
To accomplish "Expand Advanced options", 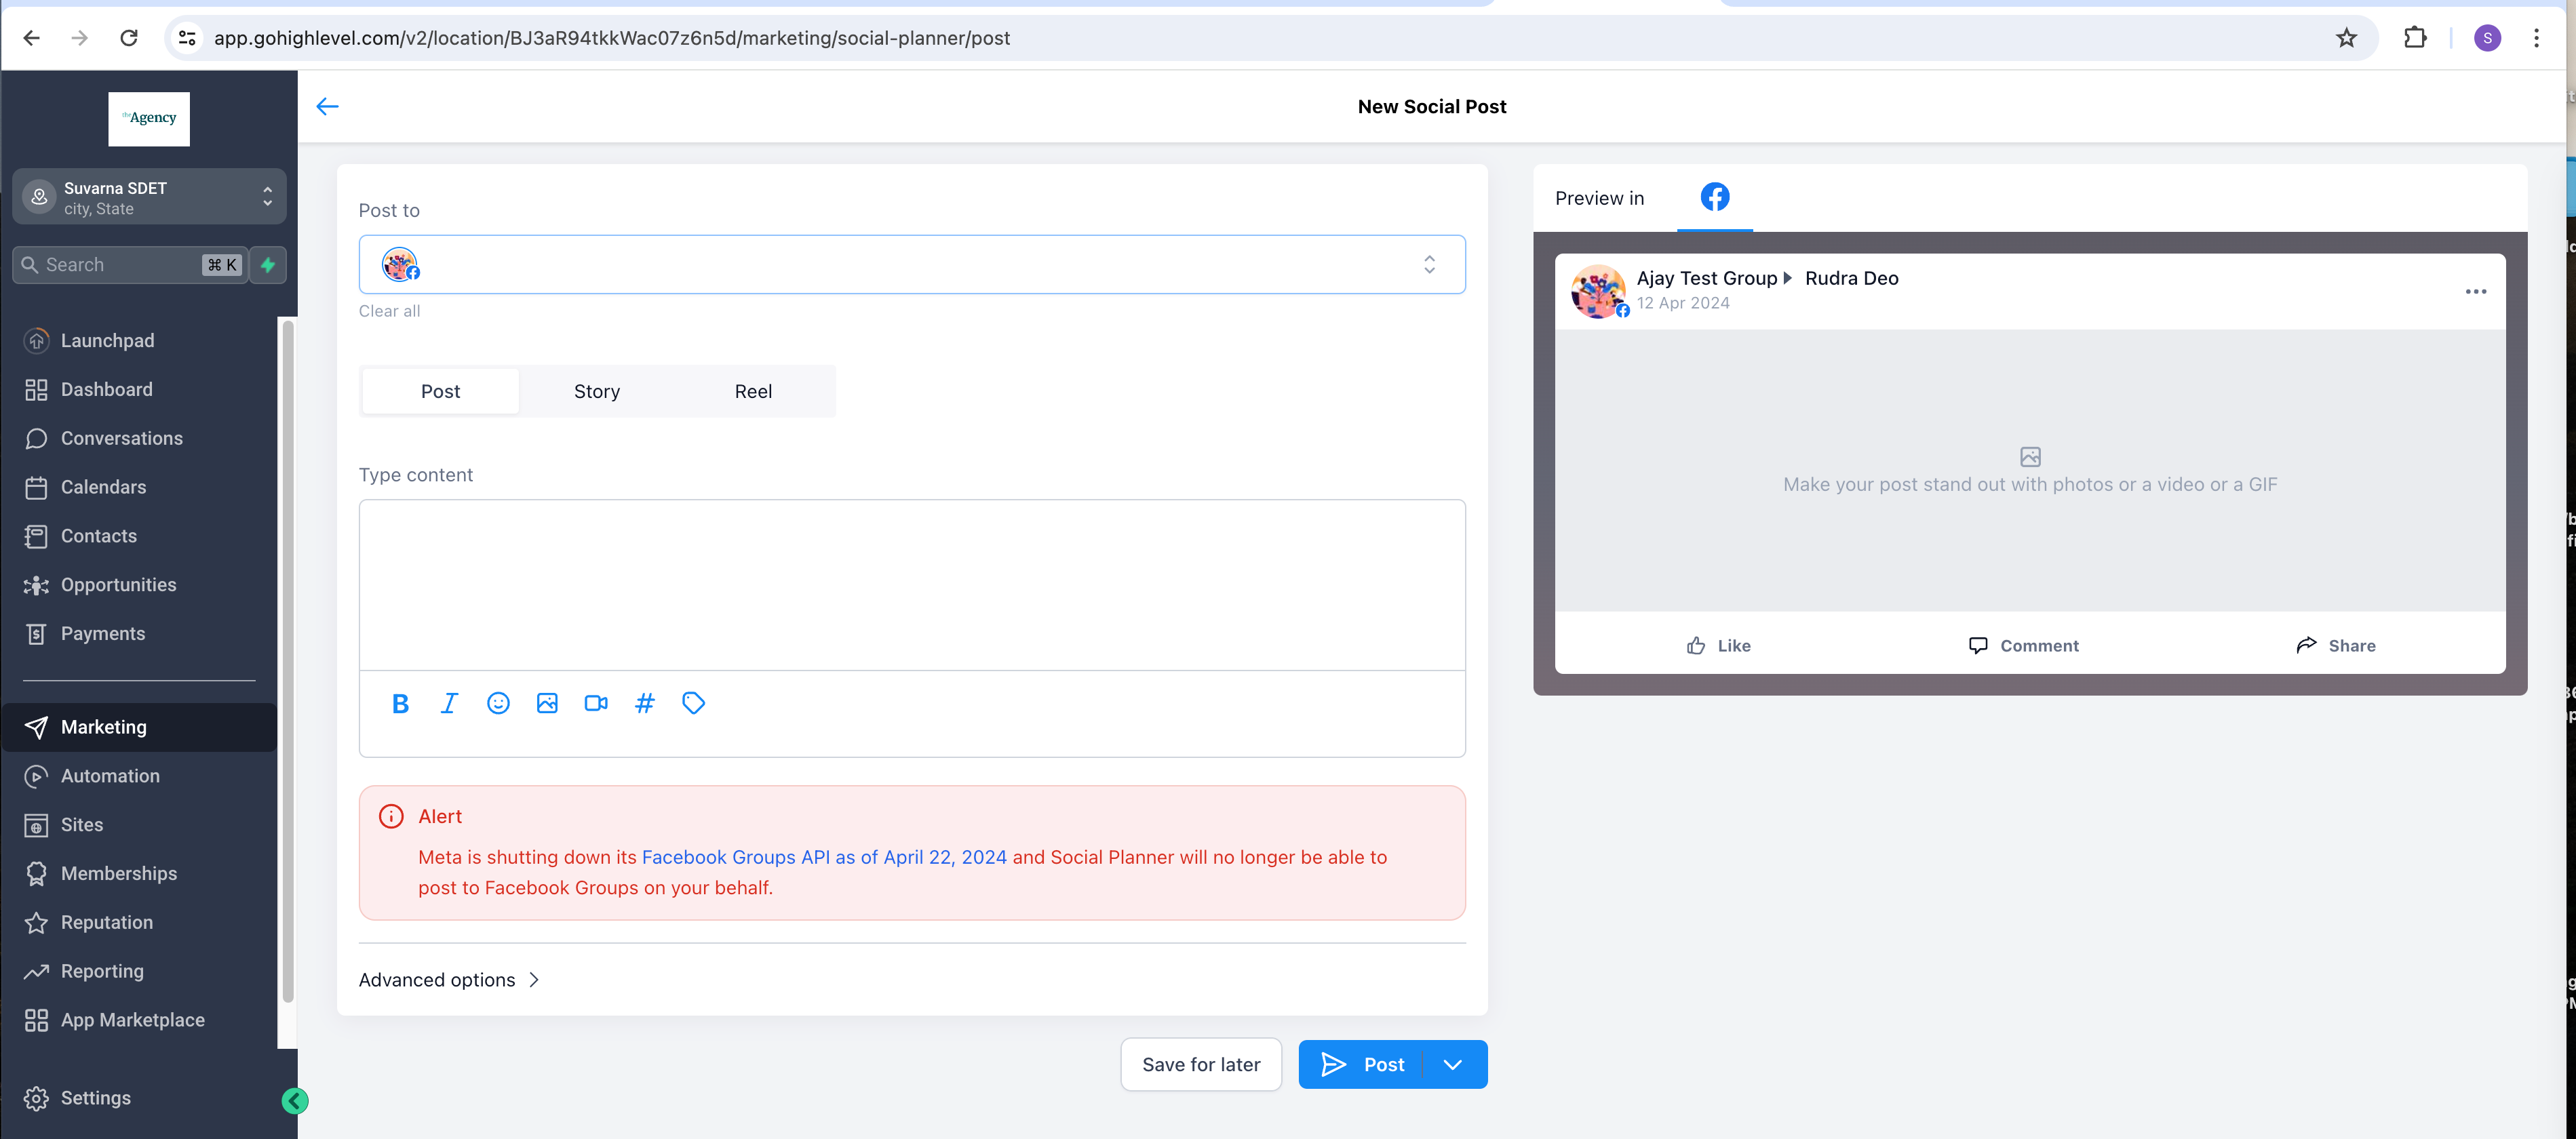I will pyautogui.click(x=449, y=980).
